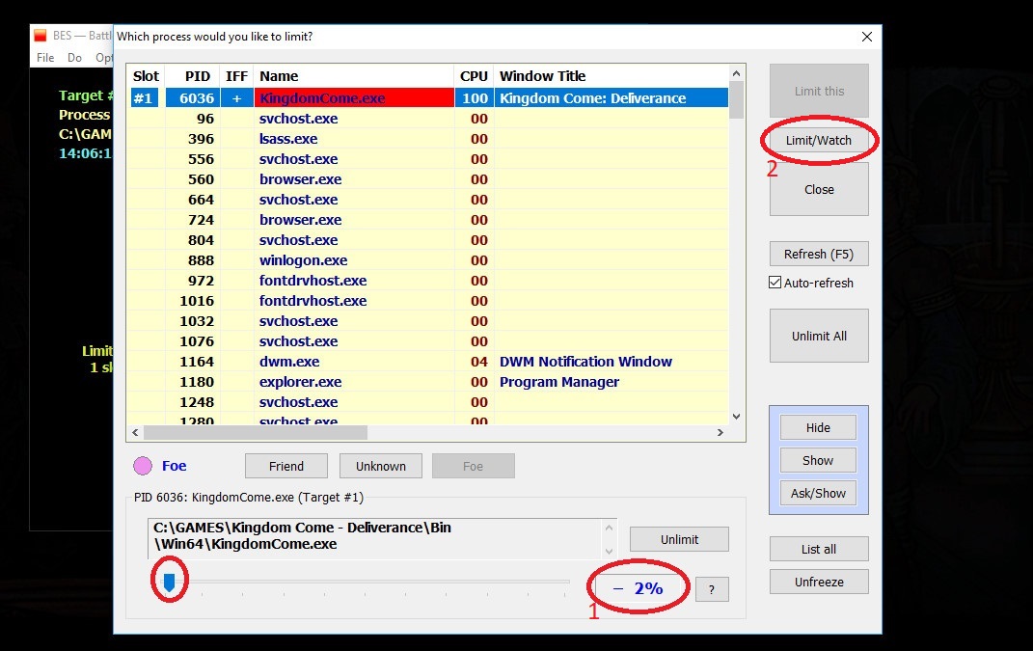
Task: Click the Hide button
Action: 818,427
